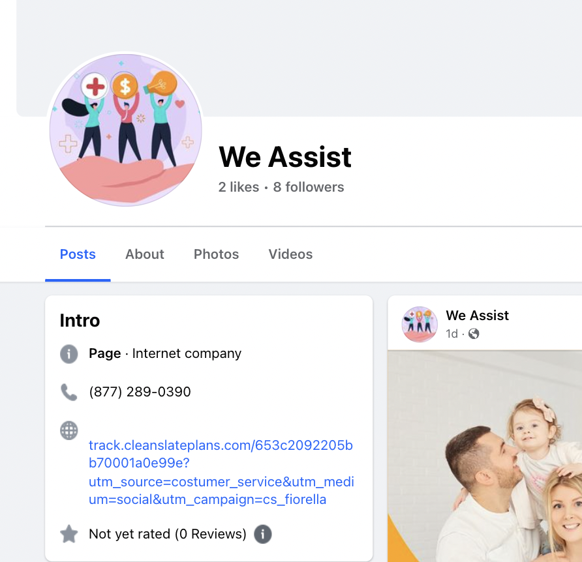This screenshot has height=562, width=582.
Task: Click the Internet company category text
Action: pos(187,353)
